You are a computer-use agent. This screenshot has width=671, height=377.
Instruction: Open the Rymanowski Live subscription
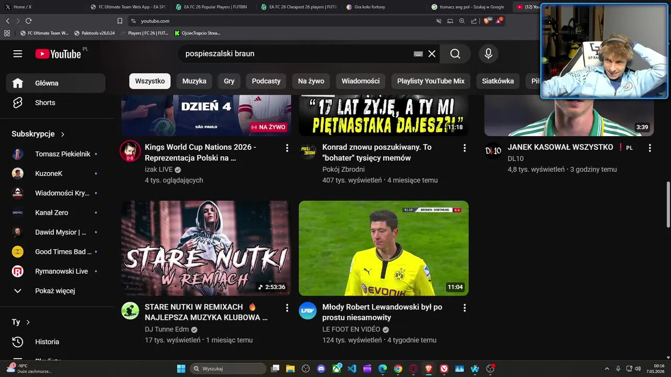point(56,271)
